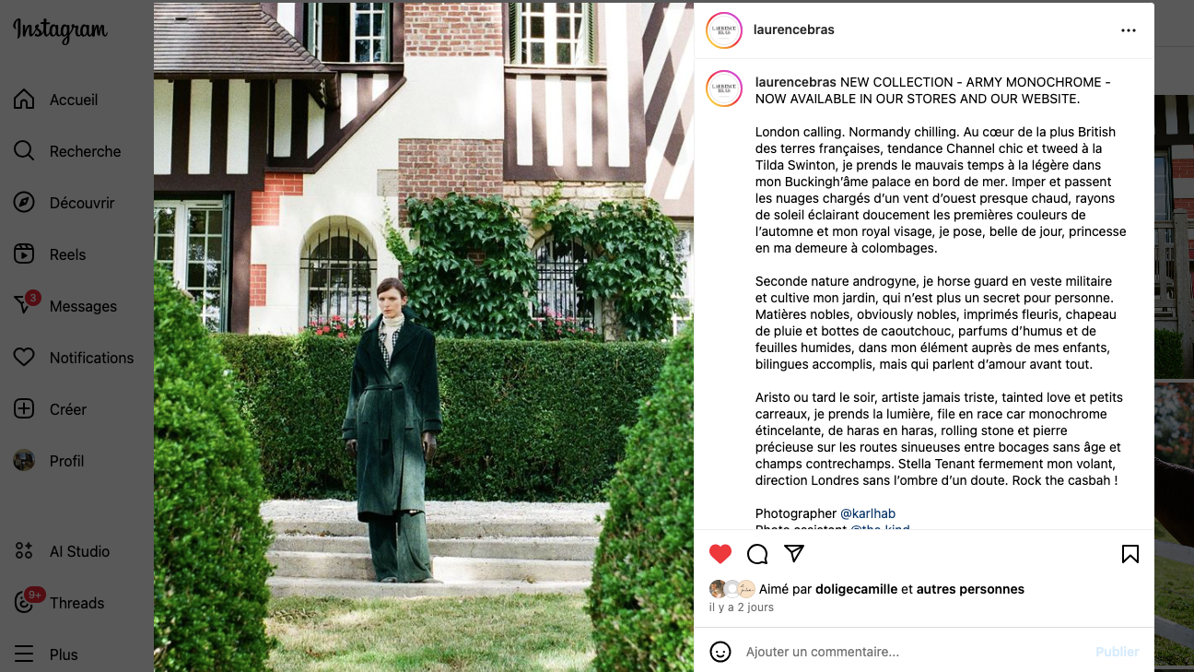Unlike the post with red heart
1194x672 pixels.
click(x=720, y=554)
